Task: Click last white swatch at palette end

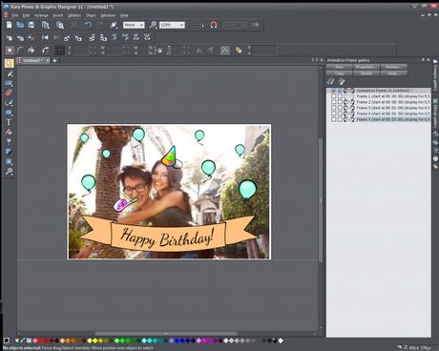Action: (x=281, y=341)
